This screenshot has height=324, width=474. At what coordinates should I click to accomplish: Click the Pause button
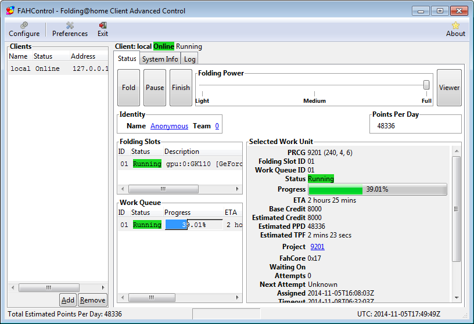point(155,88)
